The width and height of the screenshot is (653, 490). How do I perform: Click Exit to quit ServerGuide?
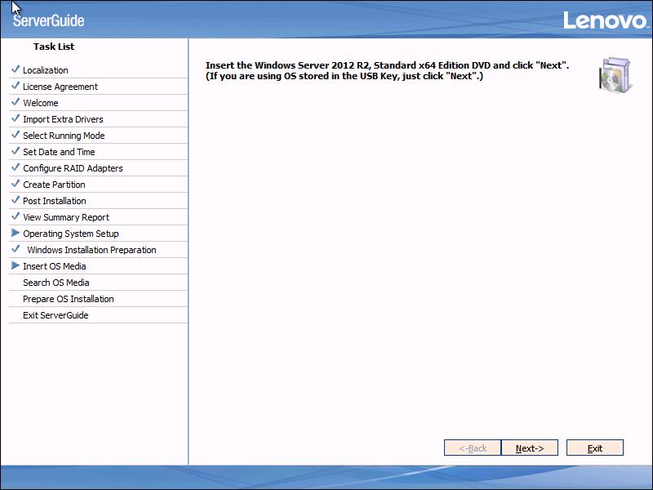pos(595,448)
